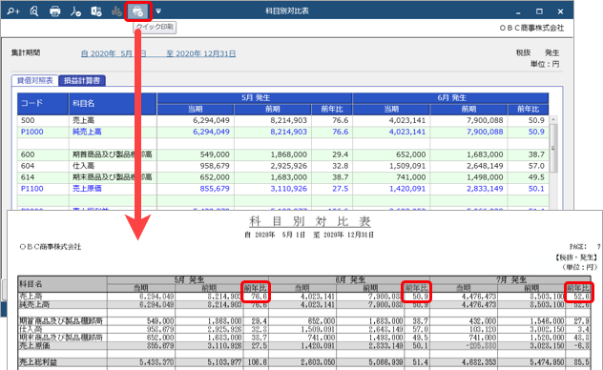This screenshot has width=603, height=370.
Task: Click 1,509,091 in row 604 of grid
Action: [406, 166]
